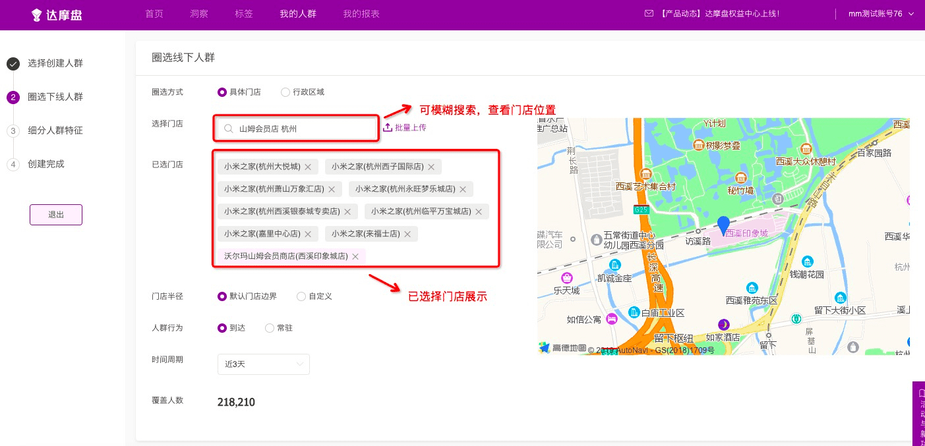
Task: Click the mail envelope icon
Action: coord(649,14)
